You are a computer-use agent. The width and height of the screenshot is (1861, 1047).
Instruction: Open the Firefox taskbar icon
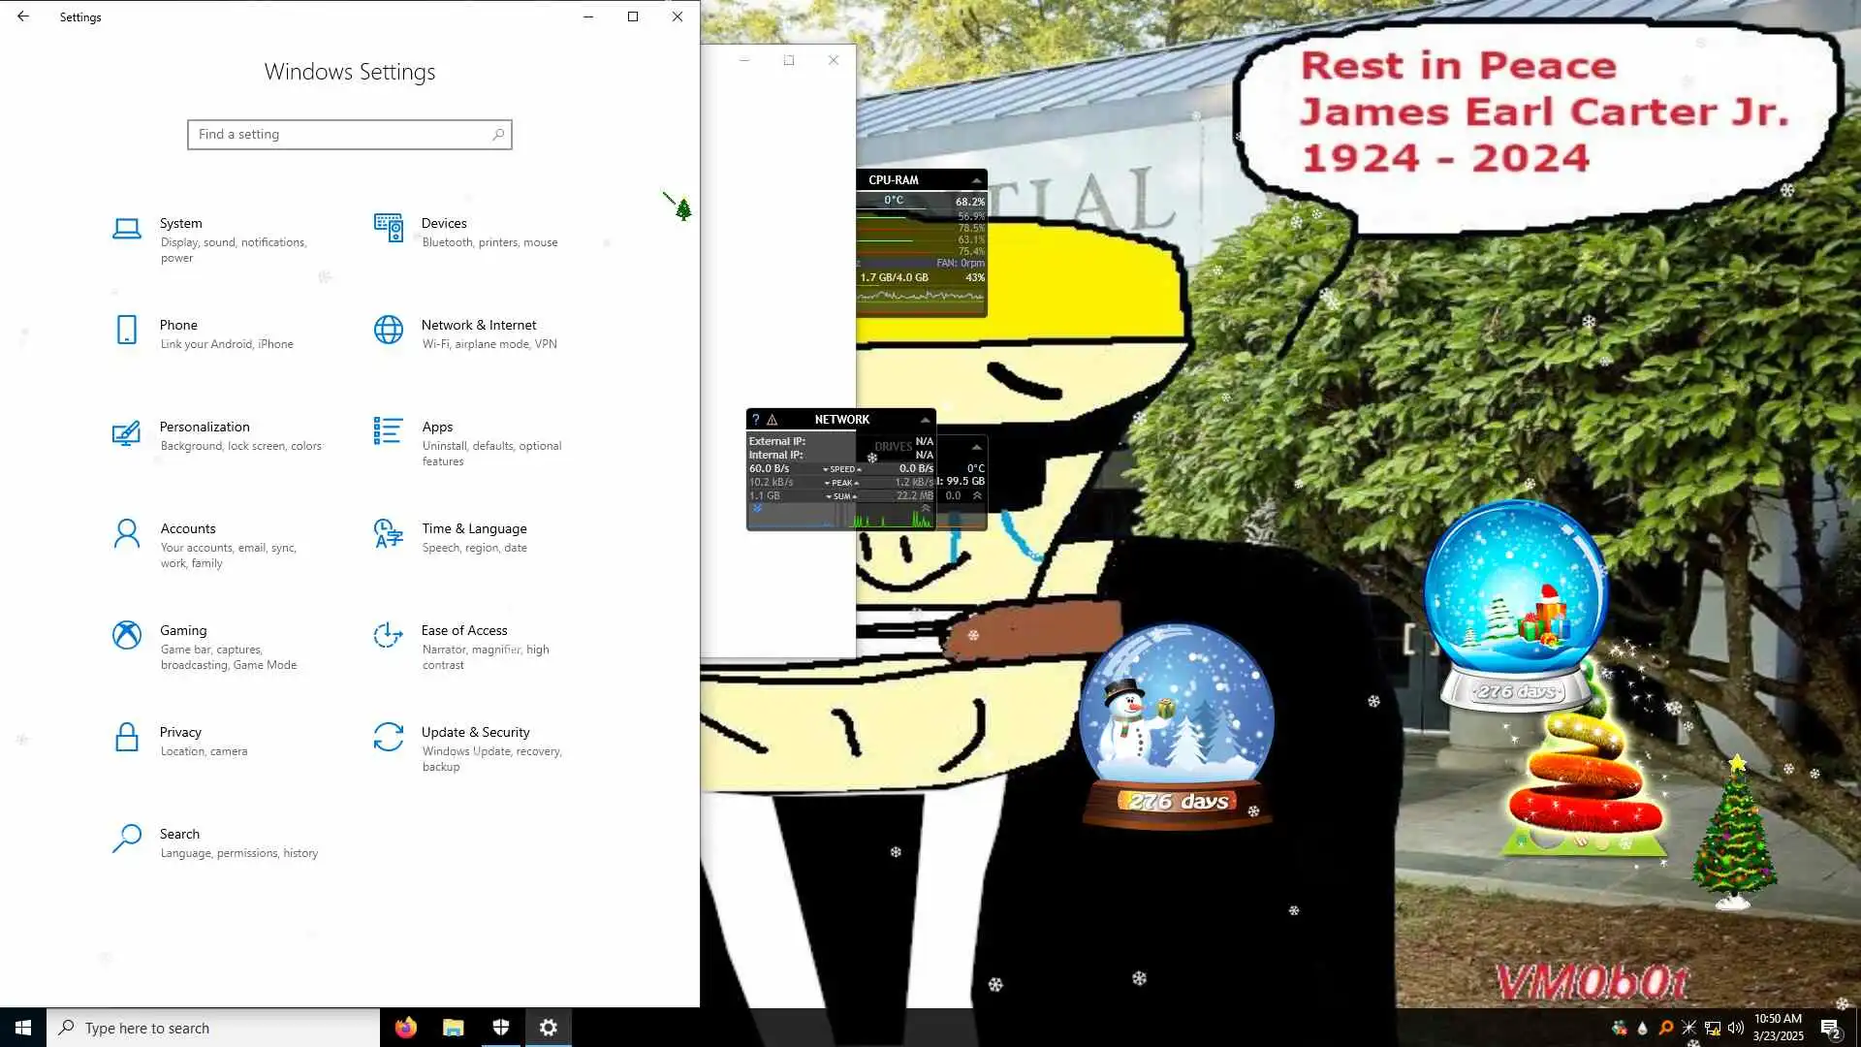tap(405, 1028)
